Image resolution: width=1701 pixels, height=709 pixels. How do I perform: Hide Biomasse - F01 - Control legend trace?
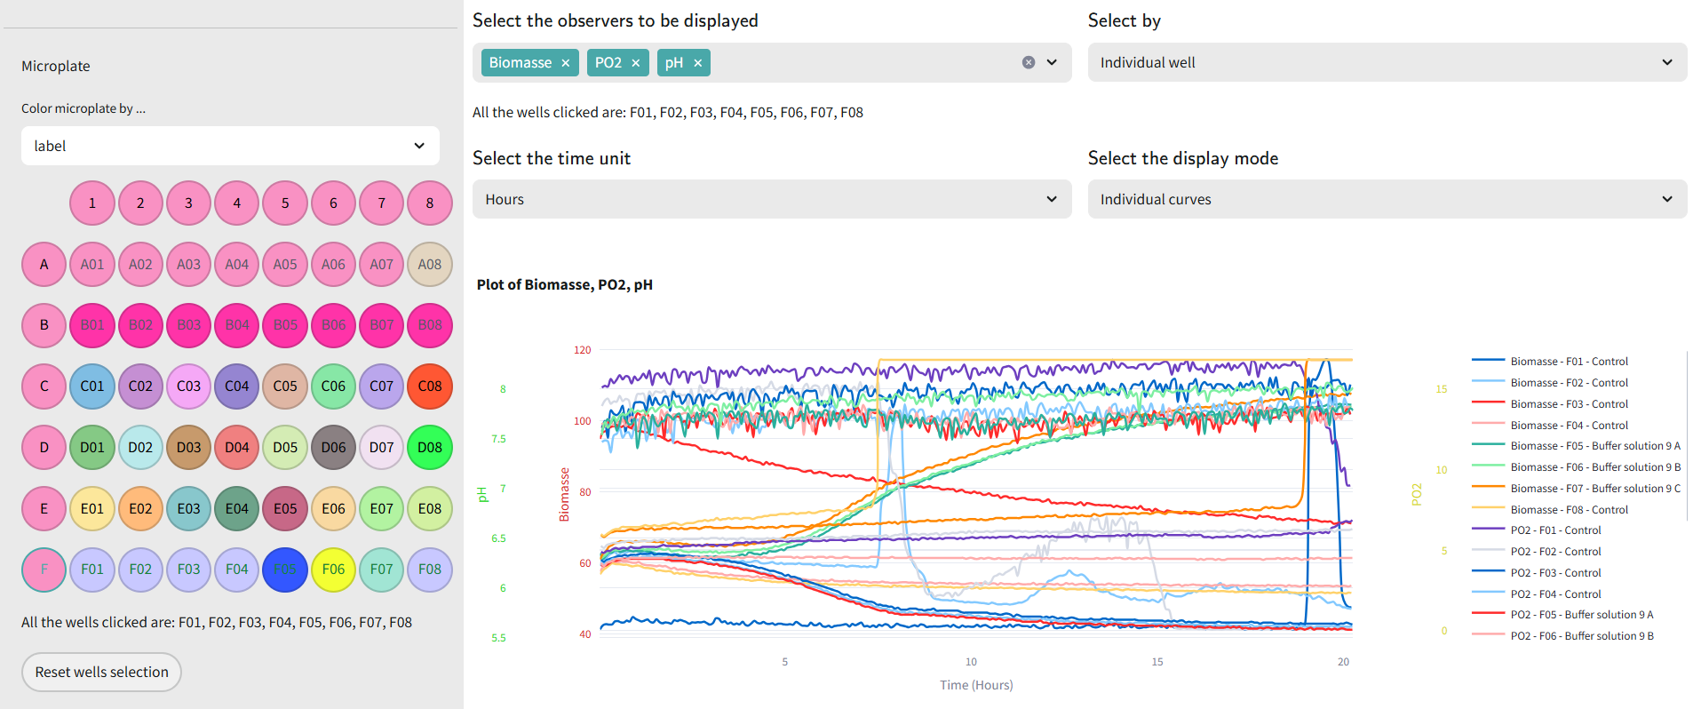pyautogui.click(x=1569, y=362)
